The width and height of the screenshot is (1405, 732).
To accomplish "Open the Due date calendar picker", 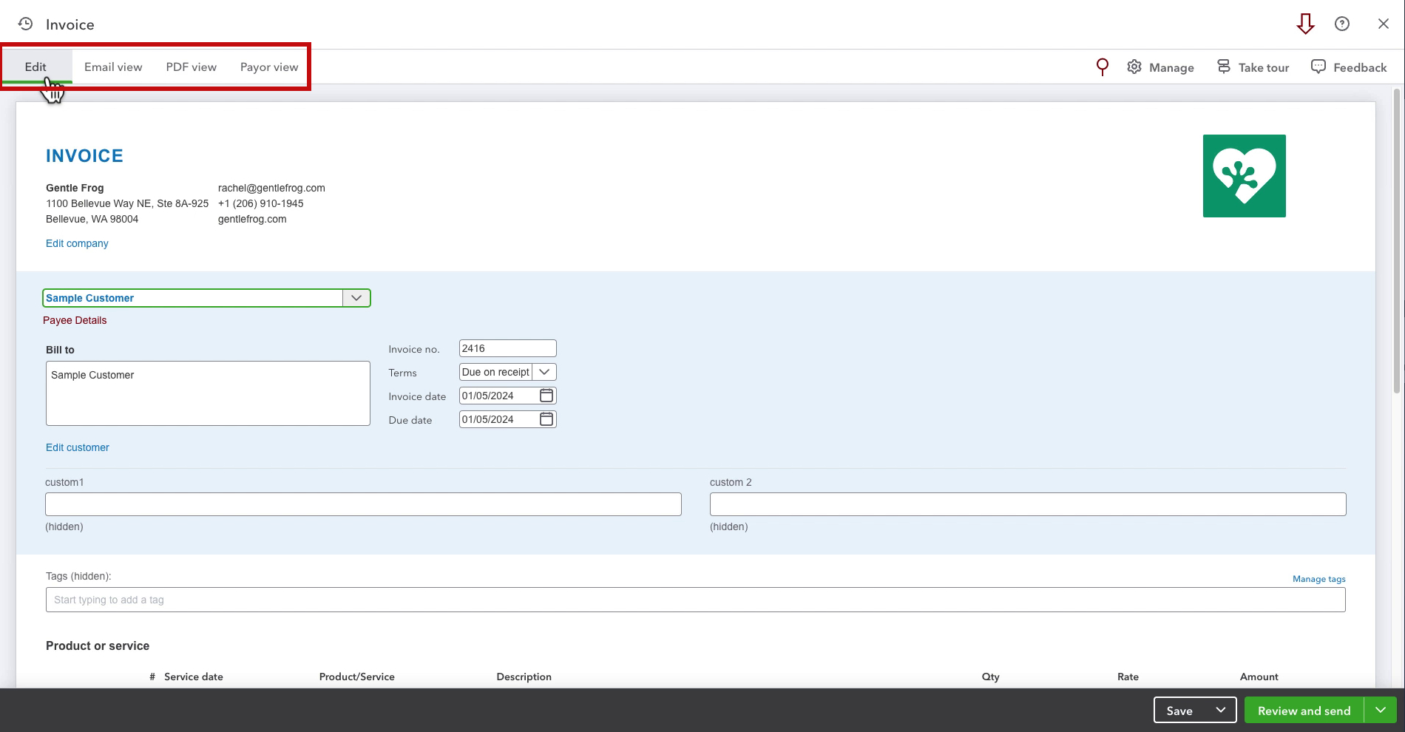I will [x=546, y=419].
